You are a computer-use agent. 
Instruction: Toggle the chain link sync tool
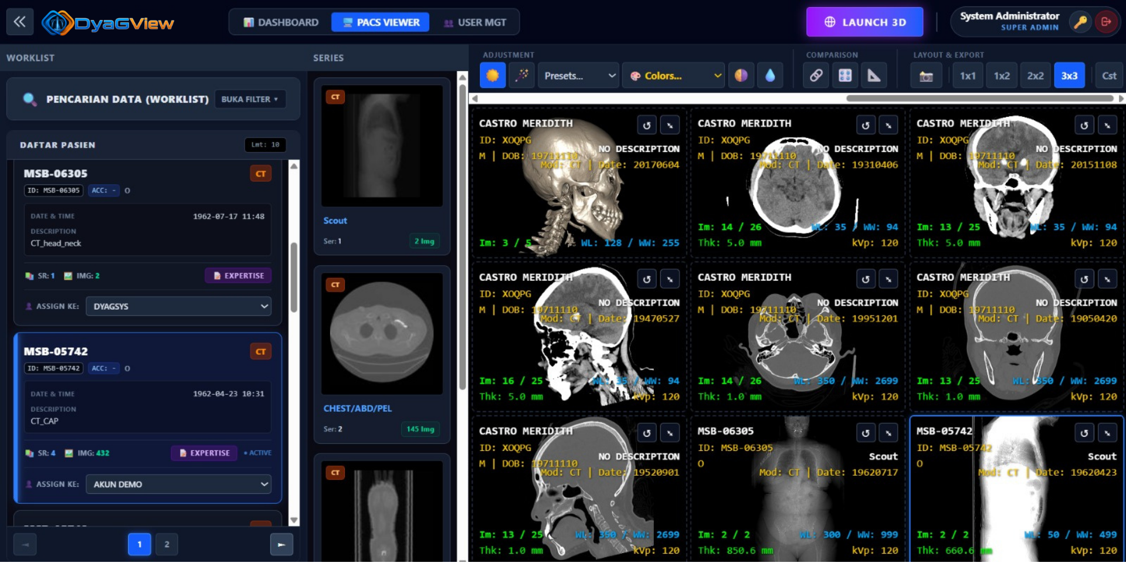(x=816, y=76)
